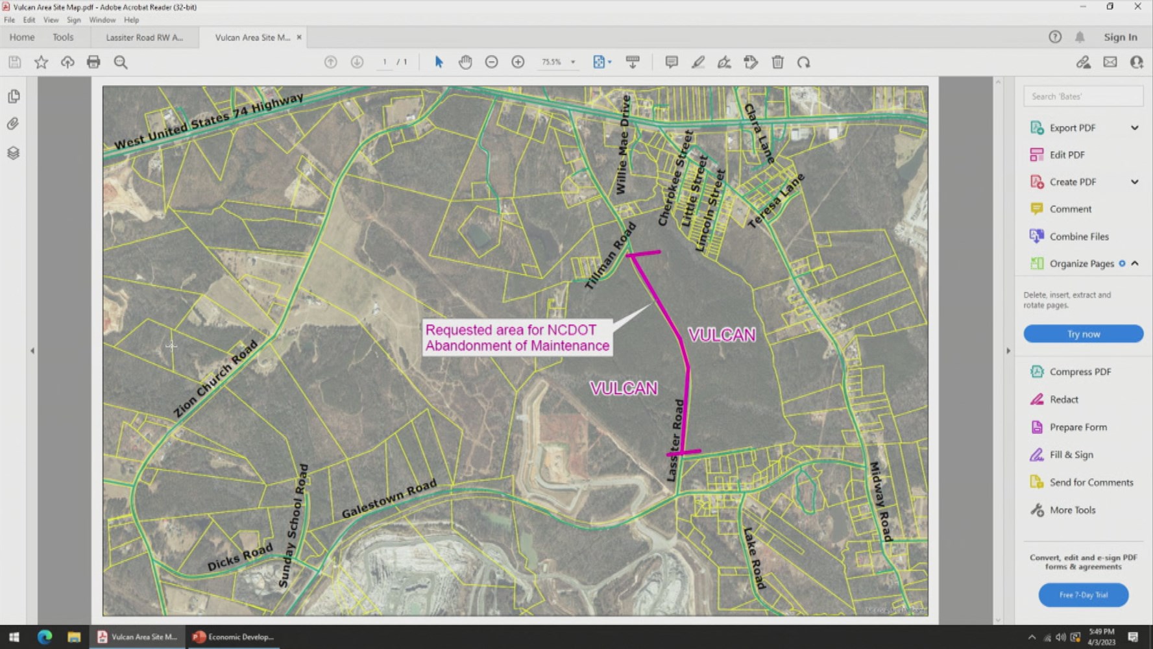
Task: Collapse Organize Pages section chevron
Action: pyautogui.click(x=1135, y=263)
